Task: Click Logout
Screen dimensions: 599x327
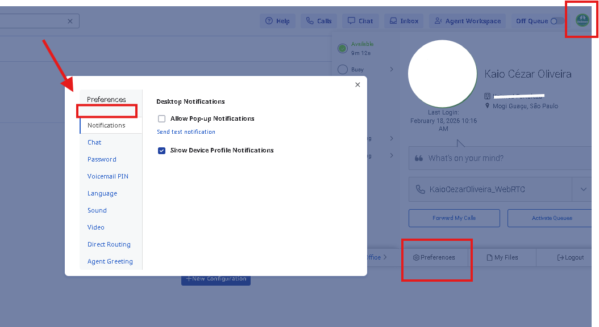Action: [x=571, y=258]
